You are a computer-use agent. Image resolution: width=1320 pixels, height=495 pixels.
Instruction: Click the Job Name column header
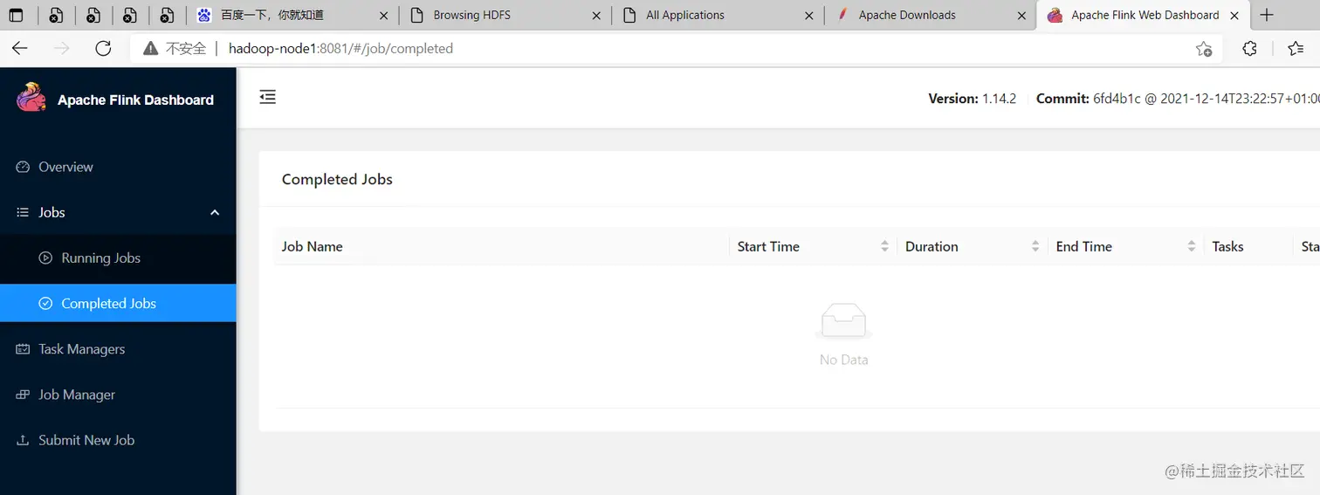click(x=312, y=246)
